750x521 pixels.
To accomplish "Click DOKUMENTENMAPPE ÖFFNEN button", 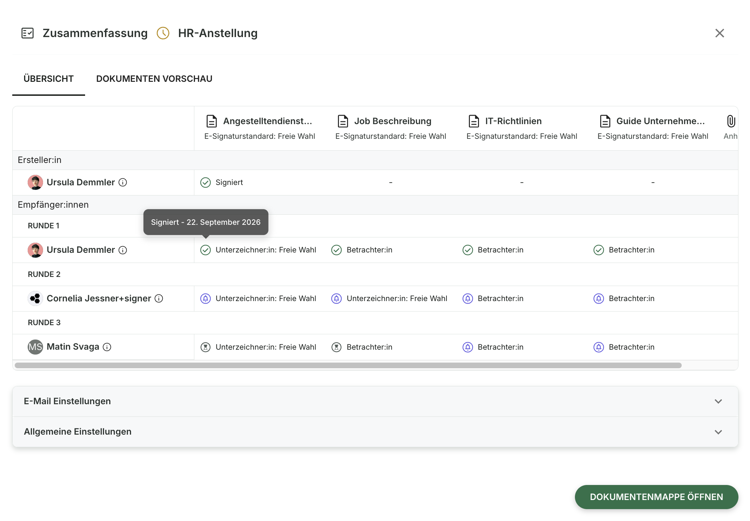I will [657, 497].
